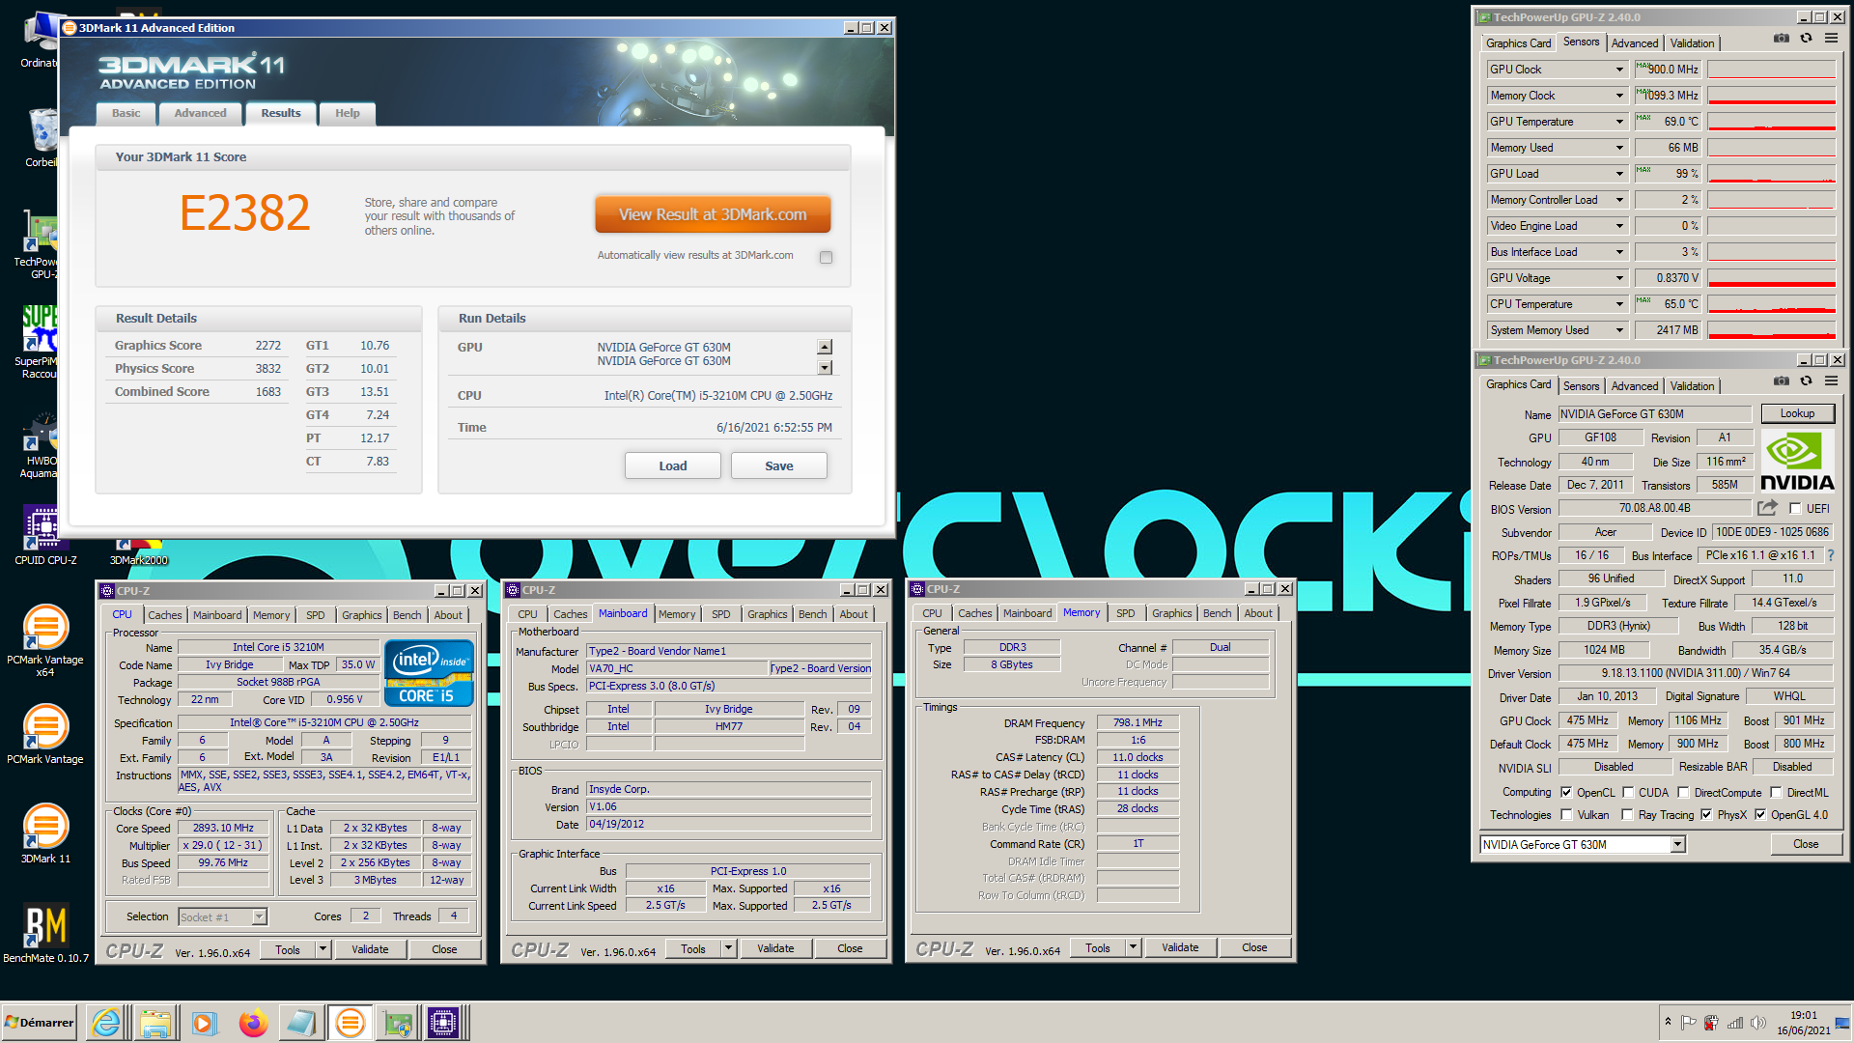1854x1043 pixels.
Task: Open Help tab in 3DMark 11
Action: pos(347,114)
